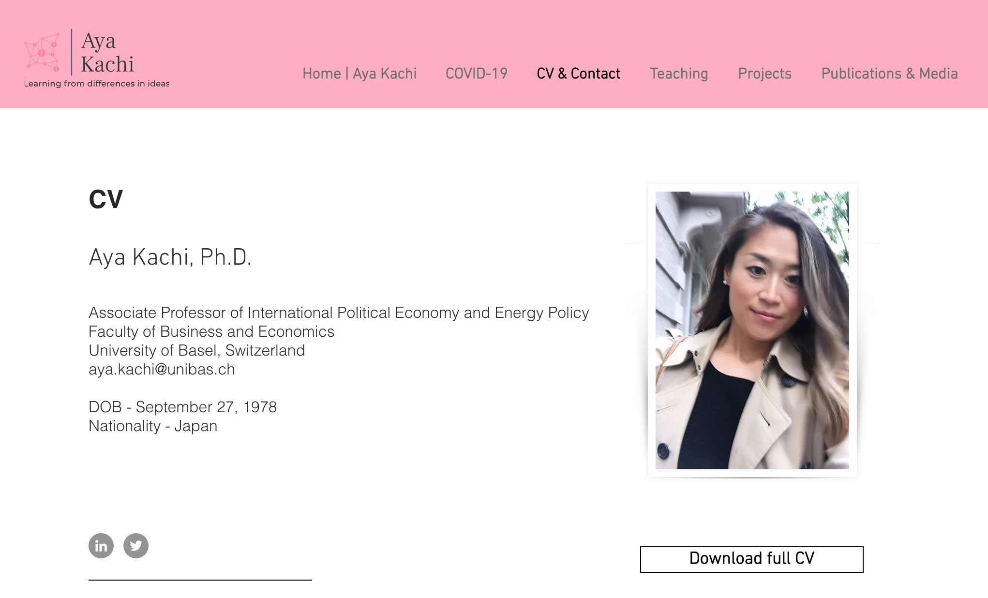The height and width of the screenshot is (598, 988).
Task: Click the profile portrait photo
Action: 752,330
